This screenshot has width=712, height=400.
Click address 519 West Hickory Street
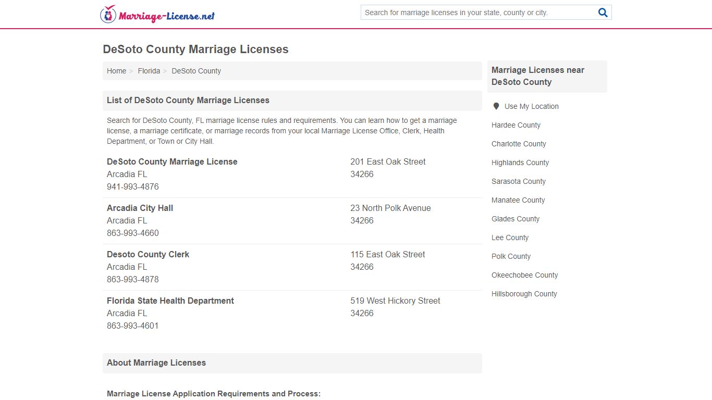click(x=395, y=301)
